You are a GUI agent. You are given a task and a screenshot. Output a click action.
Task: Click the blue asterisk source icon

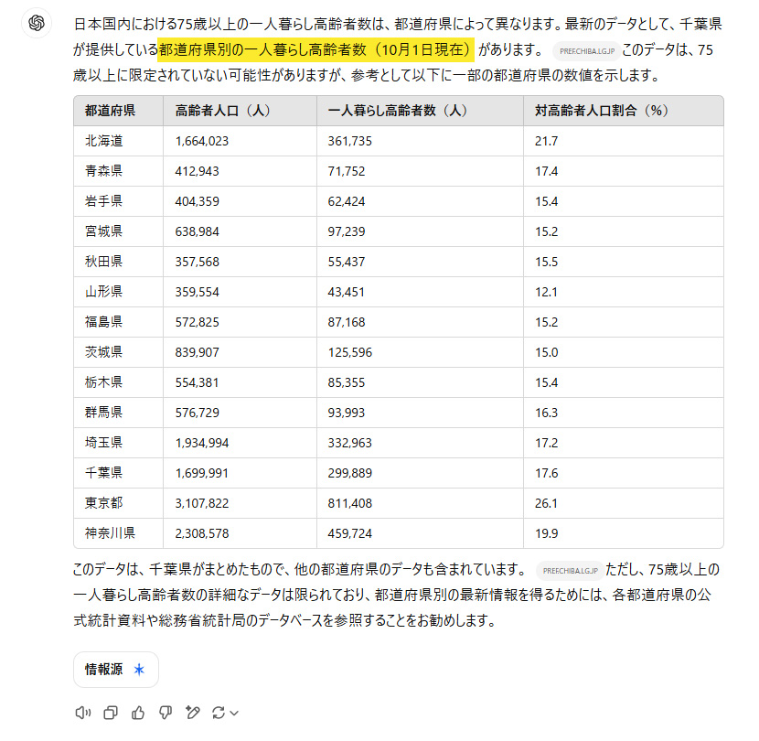[x=139, y=670]
